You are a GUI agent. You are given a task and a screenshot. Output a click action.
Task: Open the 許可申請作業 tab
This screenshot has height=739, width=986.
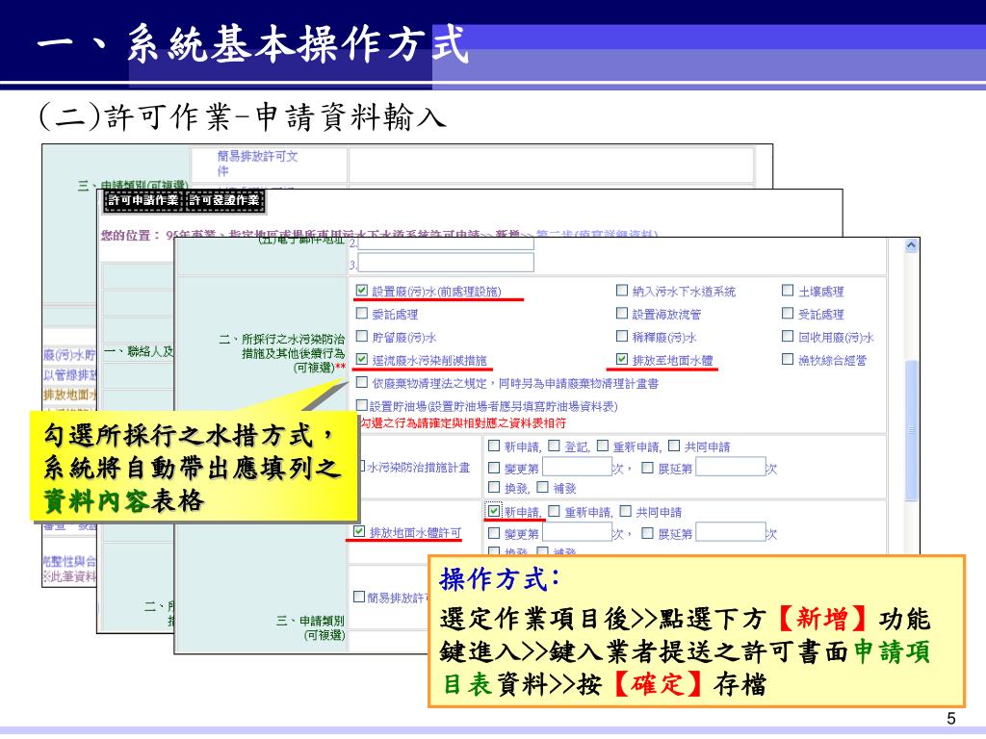point(143,200)
